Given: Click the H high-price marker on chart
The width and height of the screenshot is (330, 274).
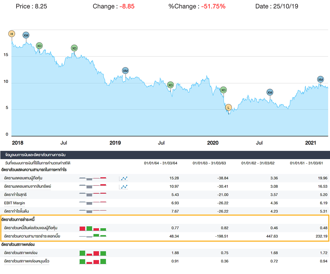Looking at the screenshot, I should tap(12, 34).
